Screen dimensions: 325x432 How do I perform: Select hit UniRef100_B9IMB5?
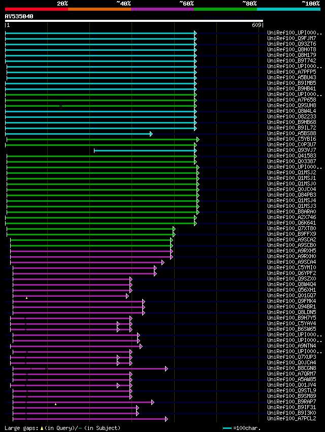coord(291,83)
